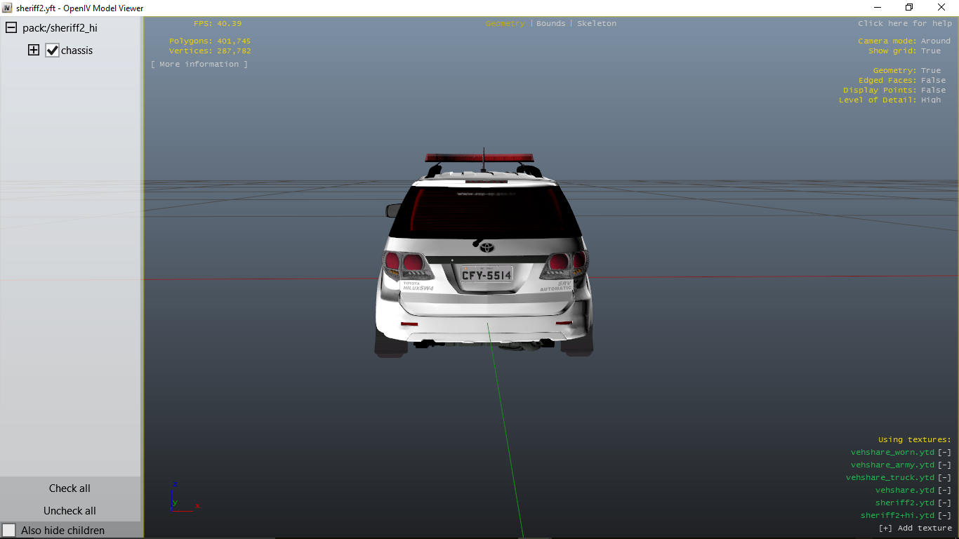Expand the chassis node
This screenshot has height=539, width=959.
(34, 50)
